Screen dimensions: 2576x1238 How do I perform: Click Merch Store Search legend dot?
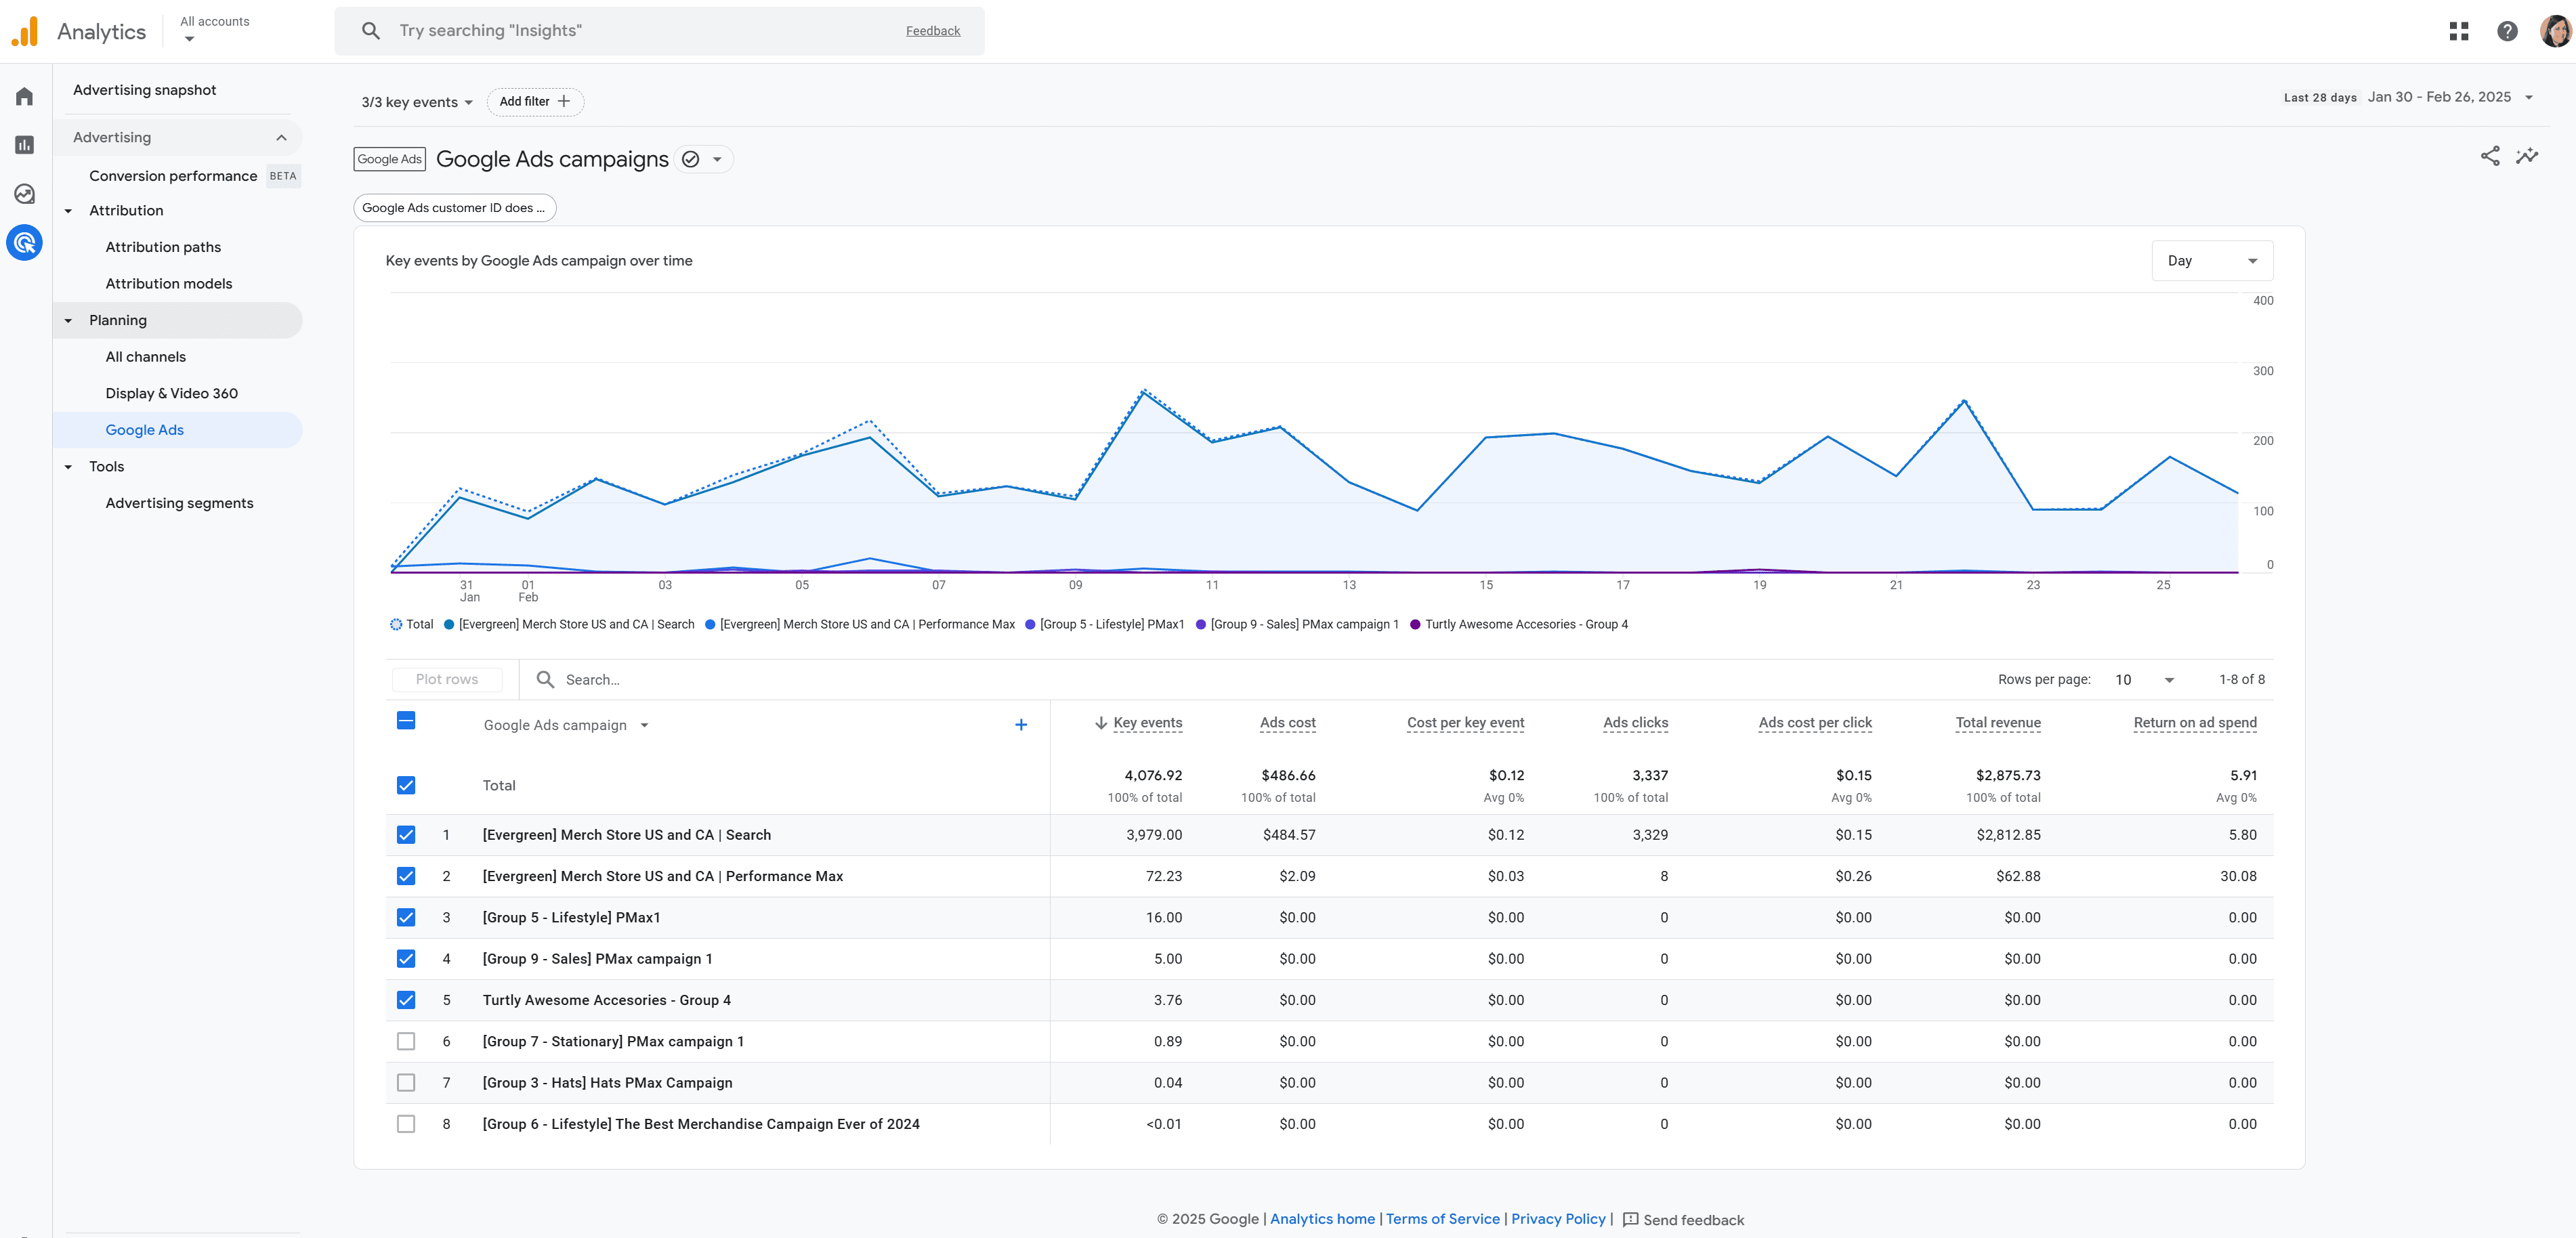pyautogui.click(x=449, y=624)
